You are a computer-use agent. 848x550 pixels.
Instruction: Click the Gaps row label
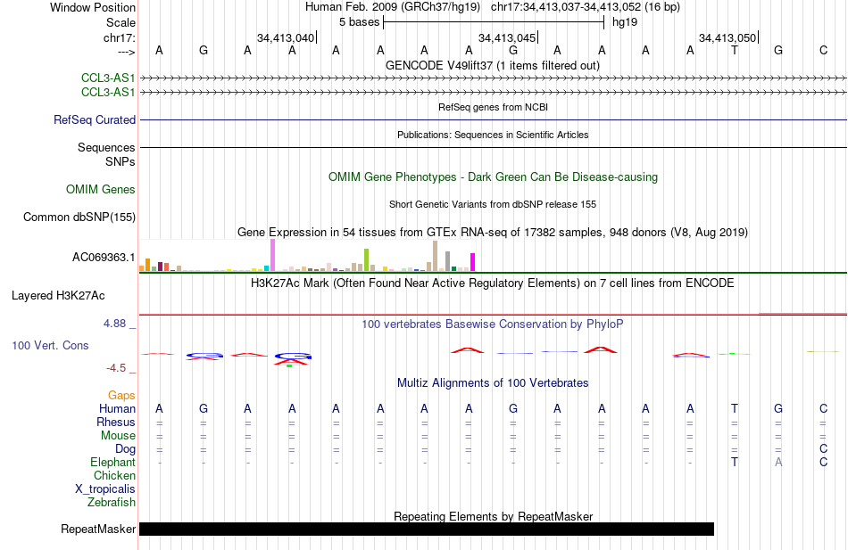(x=121, y=396)
